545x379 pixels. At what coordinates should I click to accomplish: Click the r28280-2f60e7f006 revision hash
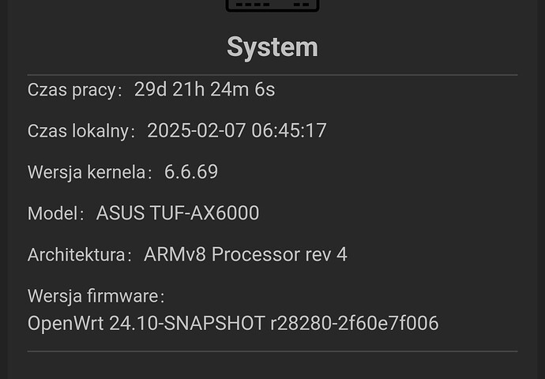(x=355, y=324)
